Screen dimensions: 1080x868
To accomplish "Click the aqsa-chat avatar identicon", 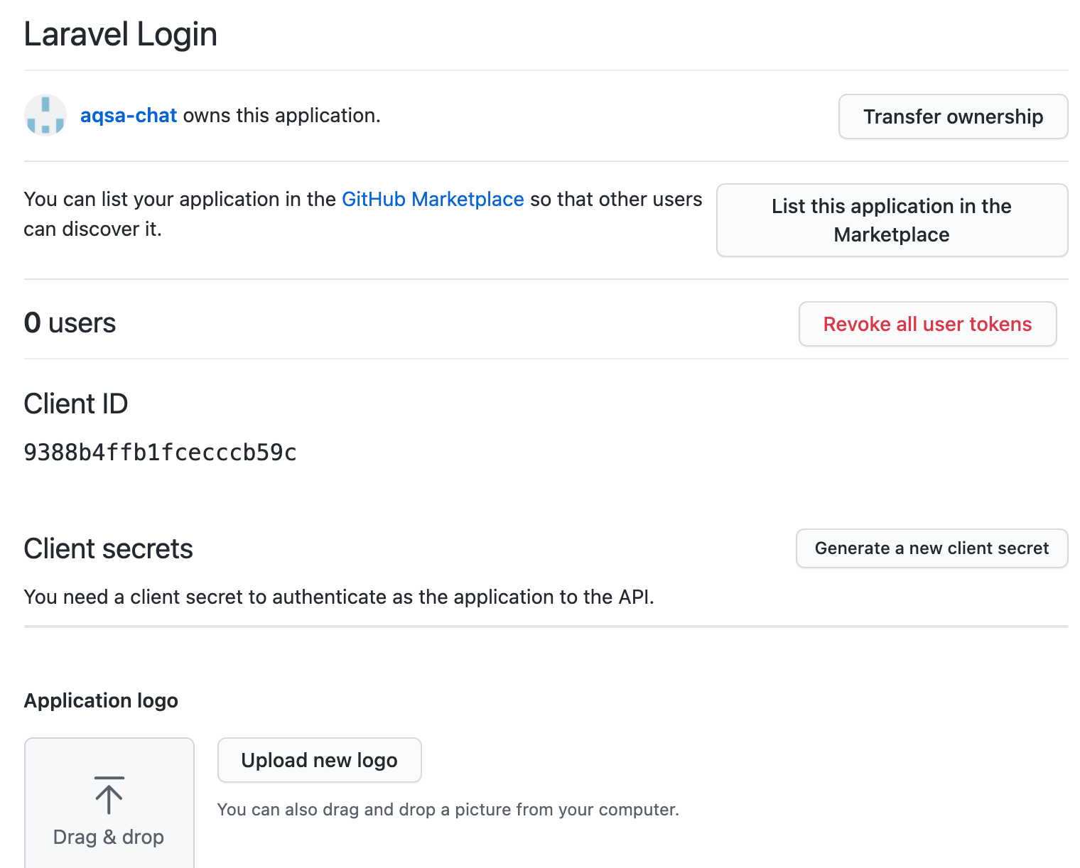I will pos(45,115).
